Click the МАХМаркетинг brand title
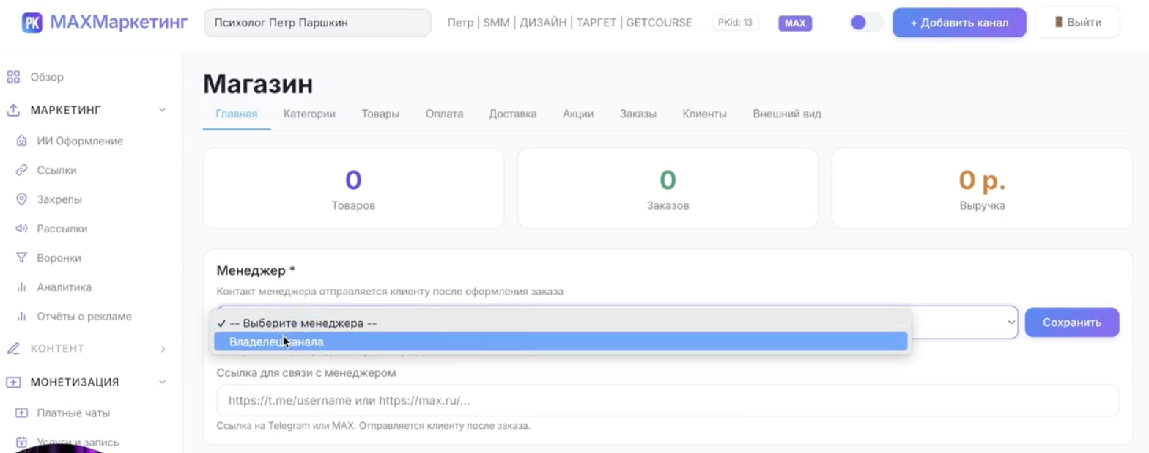This screenshot has width=1149, height=453. pos(119,23)
